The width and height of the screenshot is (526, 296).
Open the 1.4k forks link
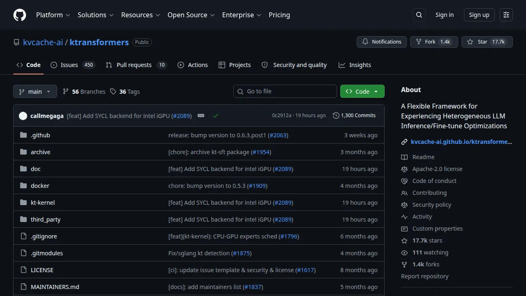click(426, 264)
